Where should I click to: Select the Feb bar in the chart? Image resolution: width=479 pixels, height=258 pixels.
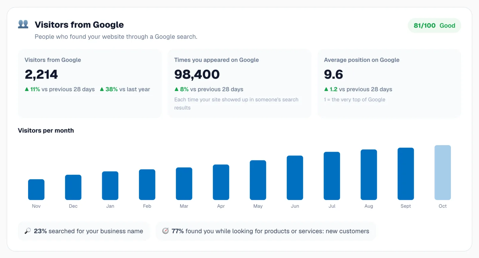point(147,185)
